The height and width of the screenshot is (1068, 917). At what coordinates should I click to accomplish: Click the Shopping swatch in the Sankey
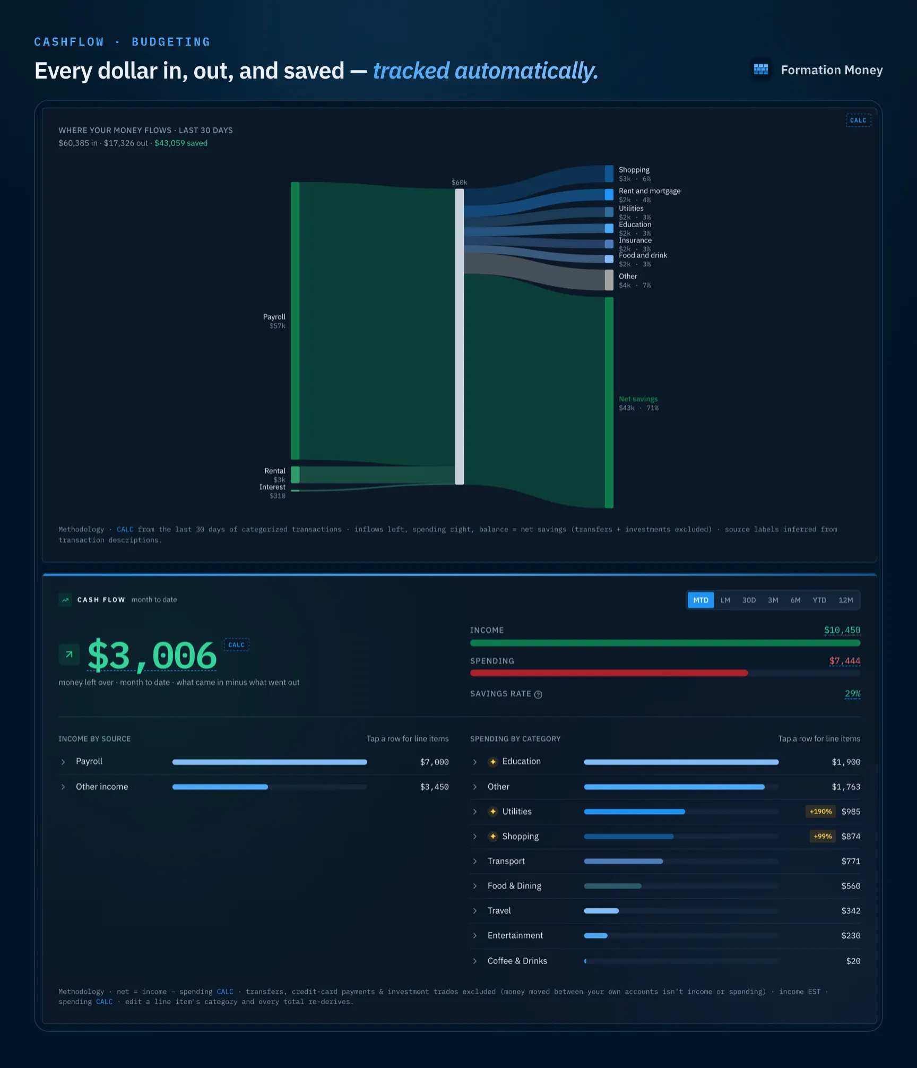[x=609, y=174]
